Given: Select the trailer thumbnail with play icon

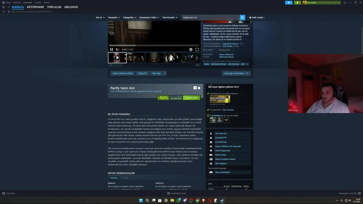Looking at the screenshot, I should pyautogui.click(x=117, y=58).
